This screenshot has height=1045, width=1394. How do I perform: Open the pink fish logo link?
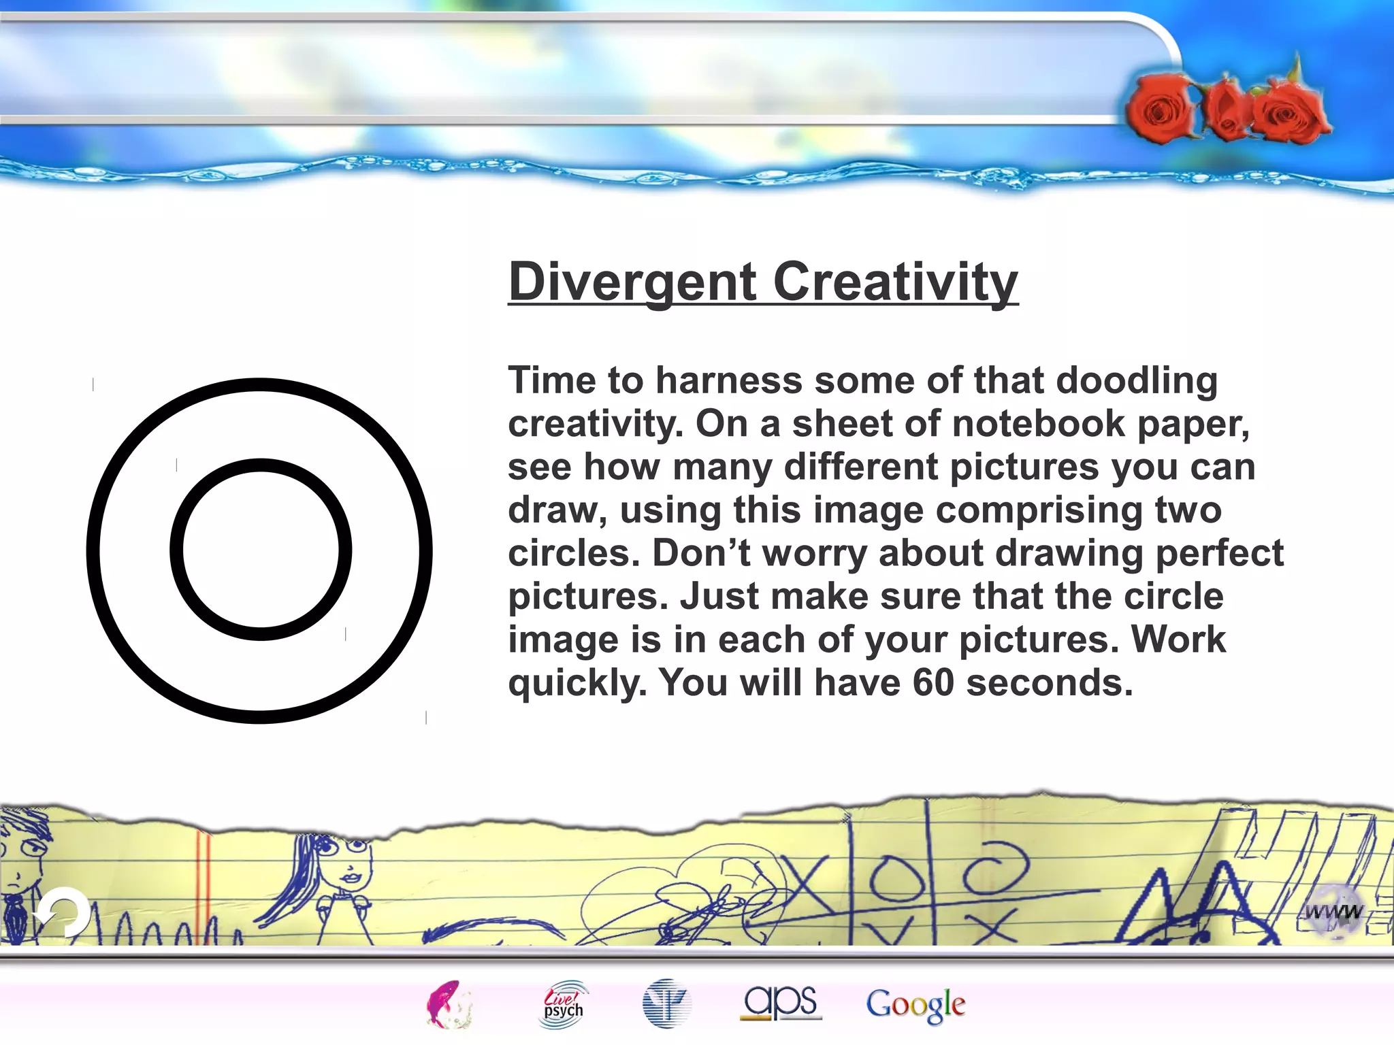point(449,1004)
